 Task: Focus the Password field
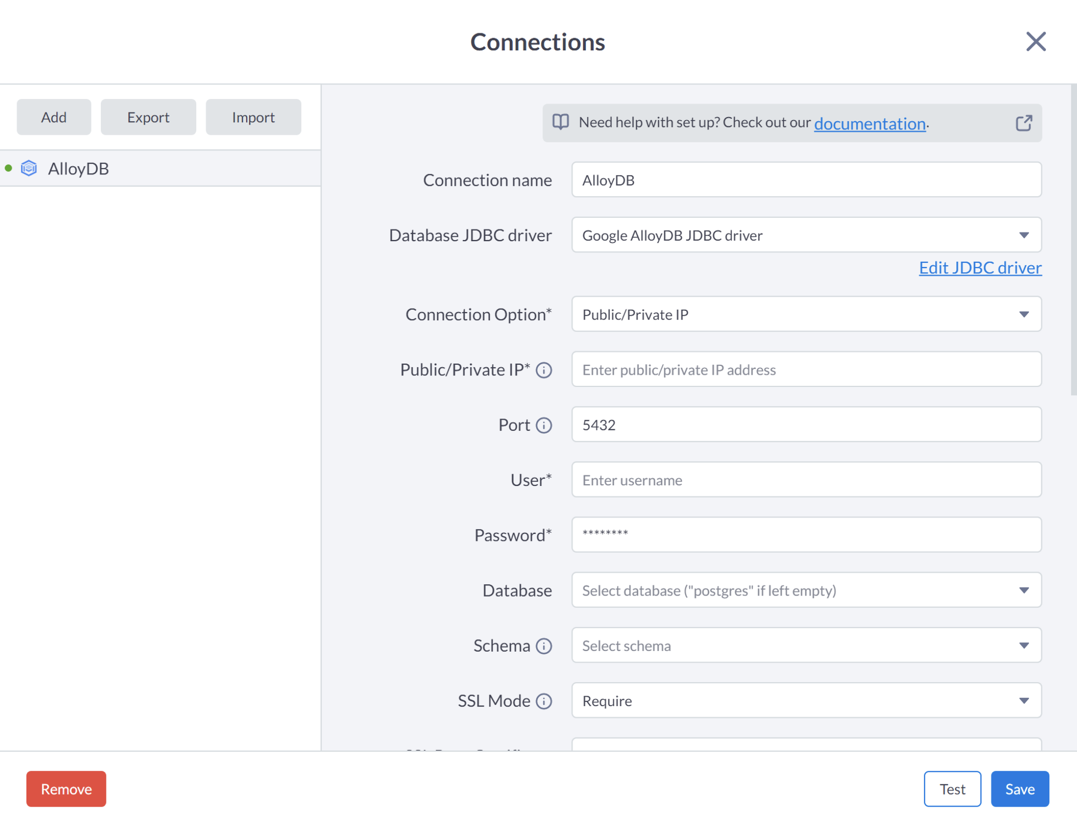coord(806,535)
